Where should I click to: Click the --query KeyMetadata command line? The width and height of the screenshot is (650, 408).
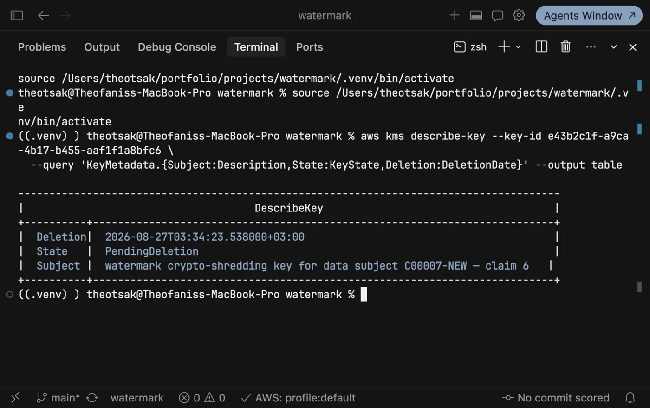(326, 165)
